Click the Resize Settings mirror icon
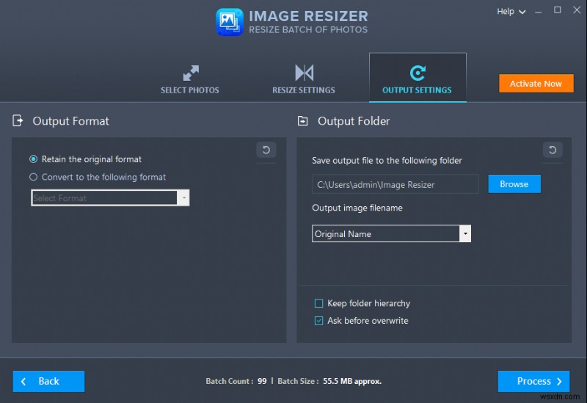587x403 pixels. click(x=304, y=73)
